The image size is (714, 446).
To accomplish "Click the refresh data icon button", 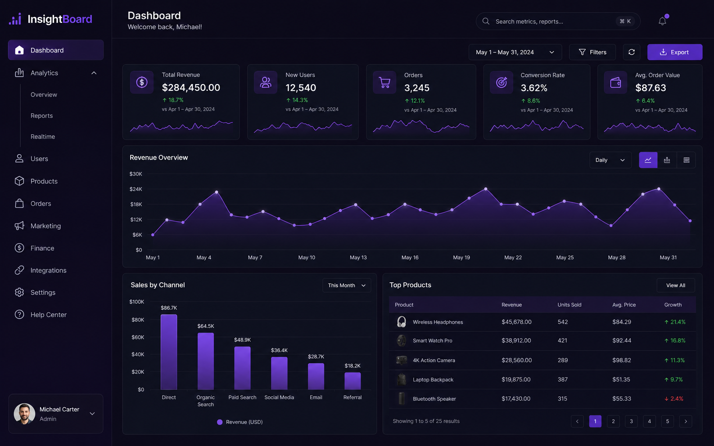I will tap(632, 52).
